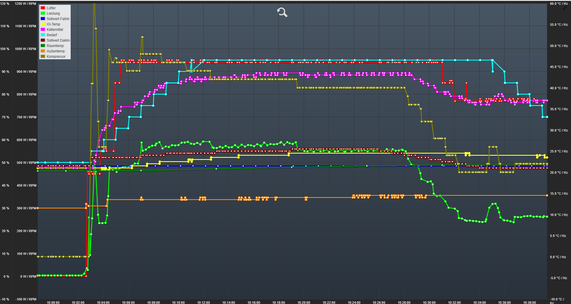Open chart edit mode via the pencil icon
This screenshot has height=304, width=571.
tap(564, 8)
